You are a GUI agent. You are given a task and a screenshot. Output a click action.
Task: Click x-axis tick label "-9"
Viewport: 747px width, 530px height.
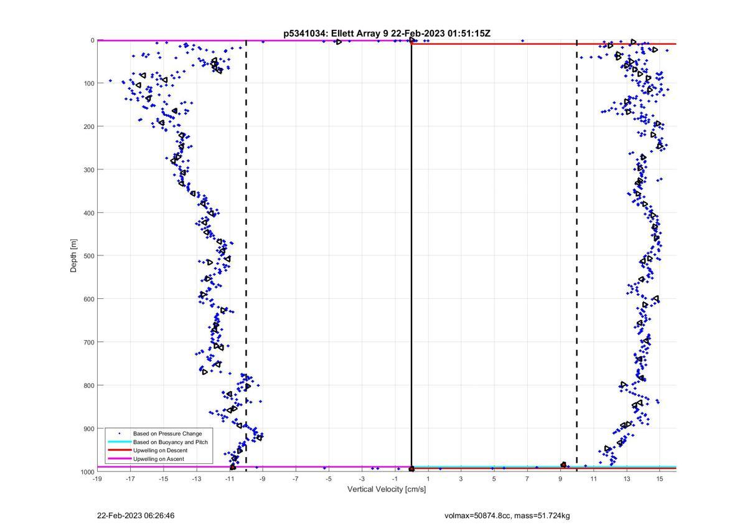point(263,479)
